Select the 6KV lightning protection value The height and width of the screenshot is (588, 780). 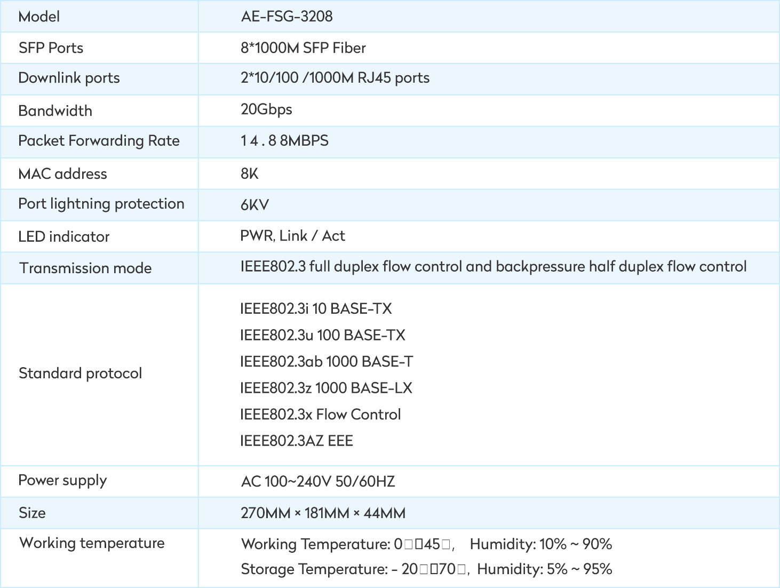coord(254,205)
